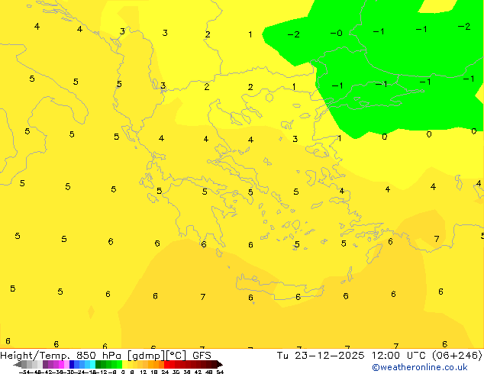This screenshot has height=374, width=484.
Task: Select the bright red legend swatch
Action: pos(166,365)
